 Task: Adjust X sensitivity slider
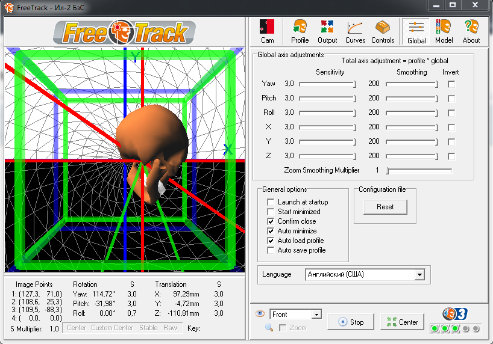click(x=328, y=127)
